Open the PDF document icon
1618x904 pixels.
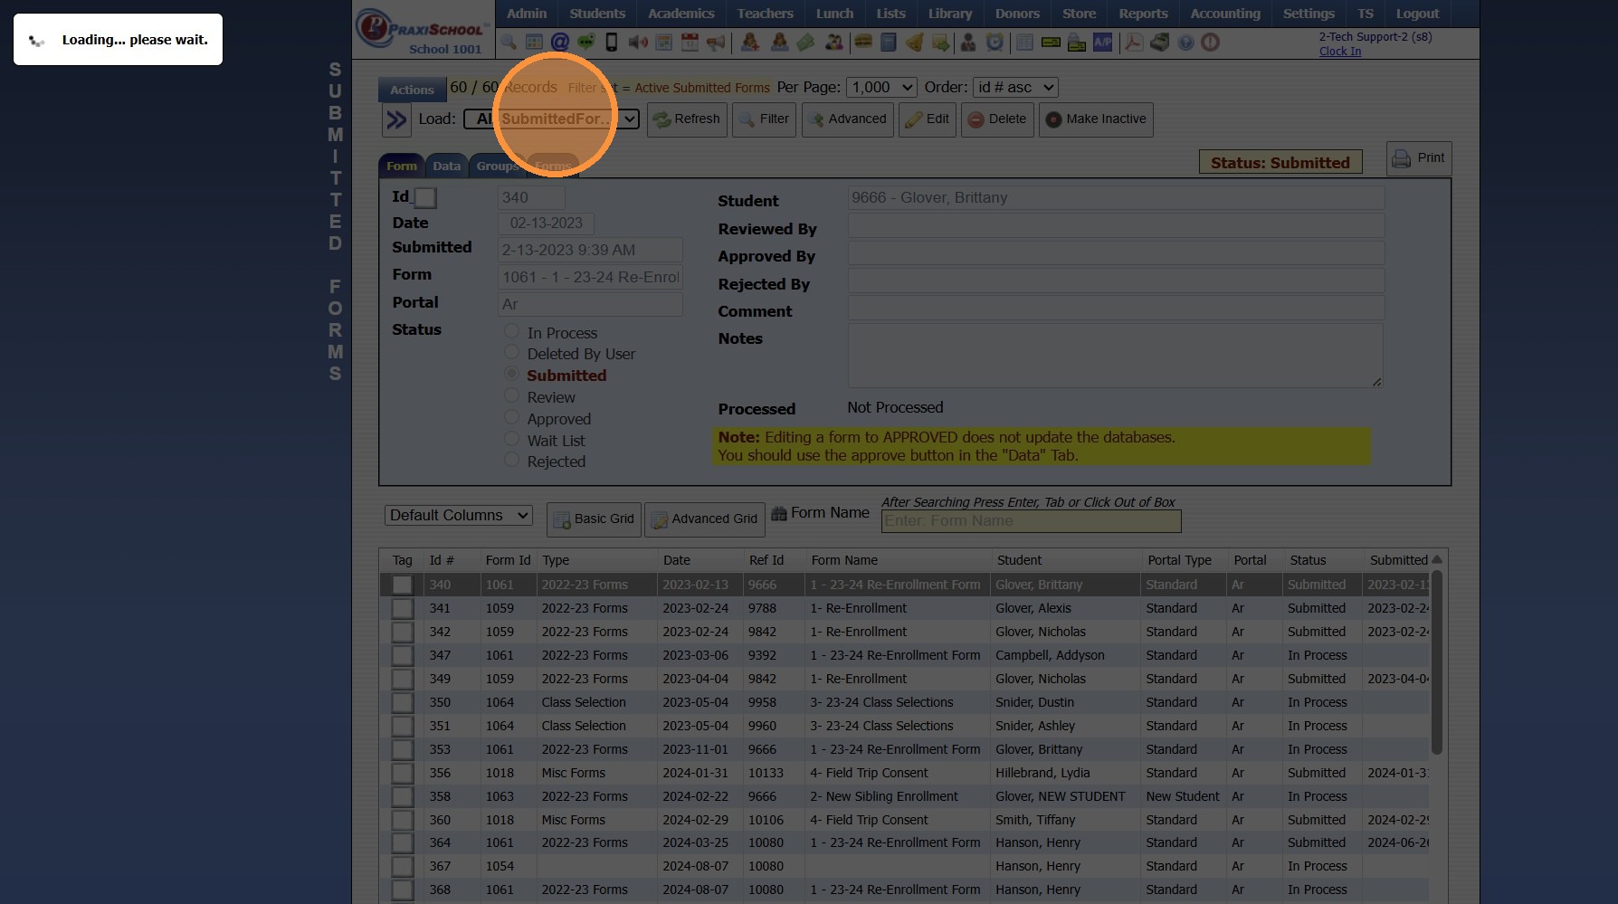click(1133, 43)
